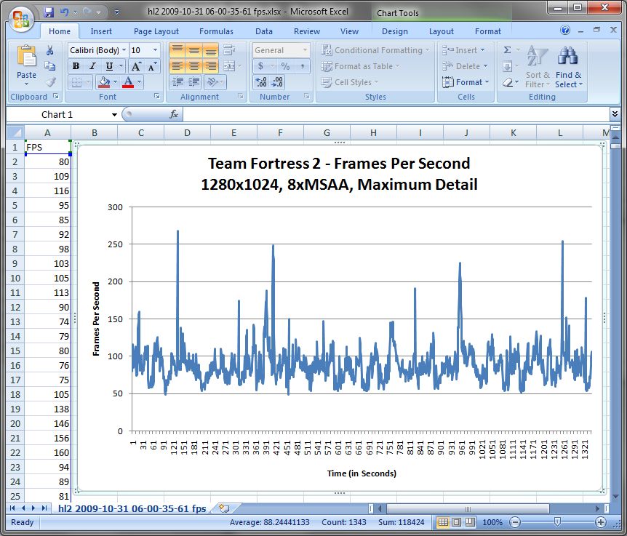Apply Comma Style format
This screenshot has width=627, height=536.
coord(303,66)
